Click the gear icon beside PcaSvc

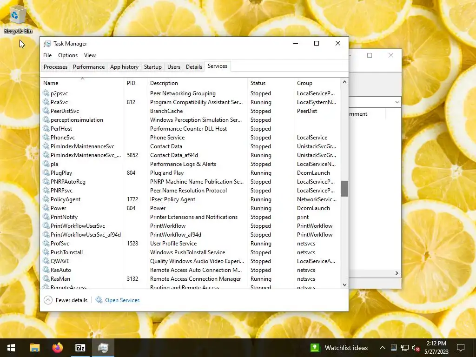point(46,102)
